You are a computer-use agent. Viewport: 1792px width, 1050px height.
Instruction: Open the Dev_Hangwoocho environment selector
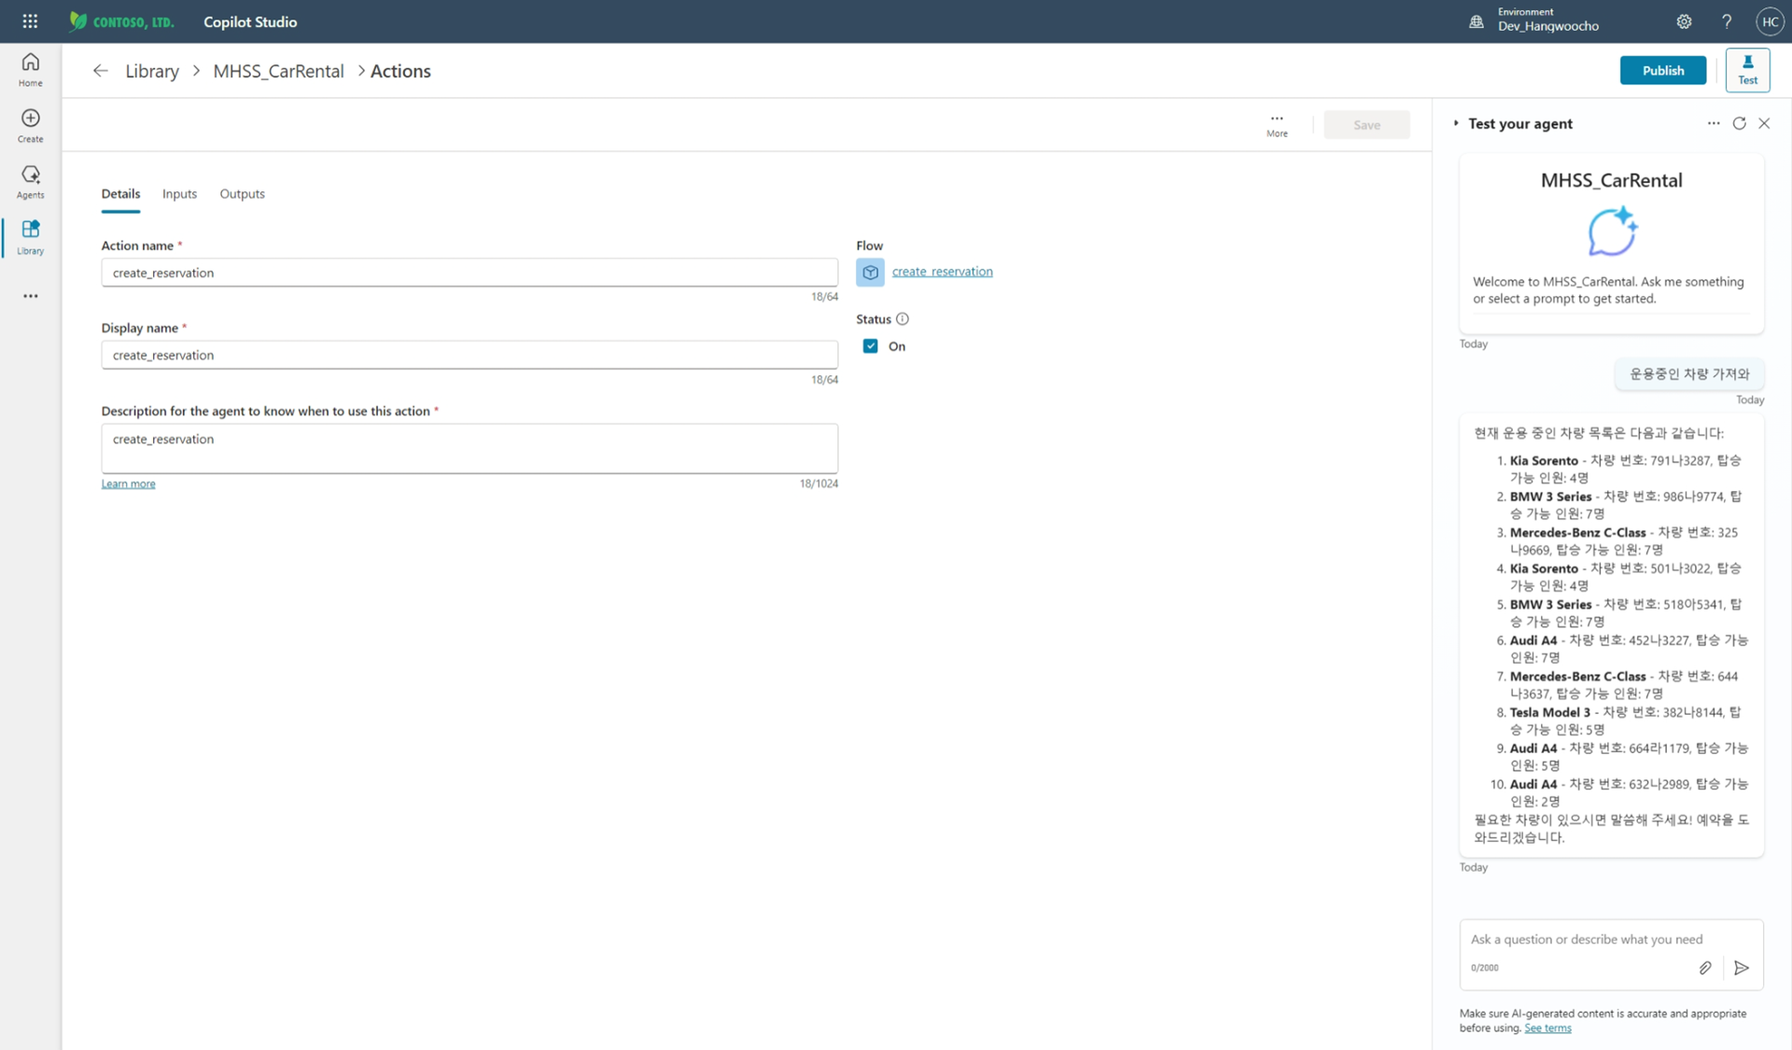pos(1548,21)
